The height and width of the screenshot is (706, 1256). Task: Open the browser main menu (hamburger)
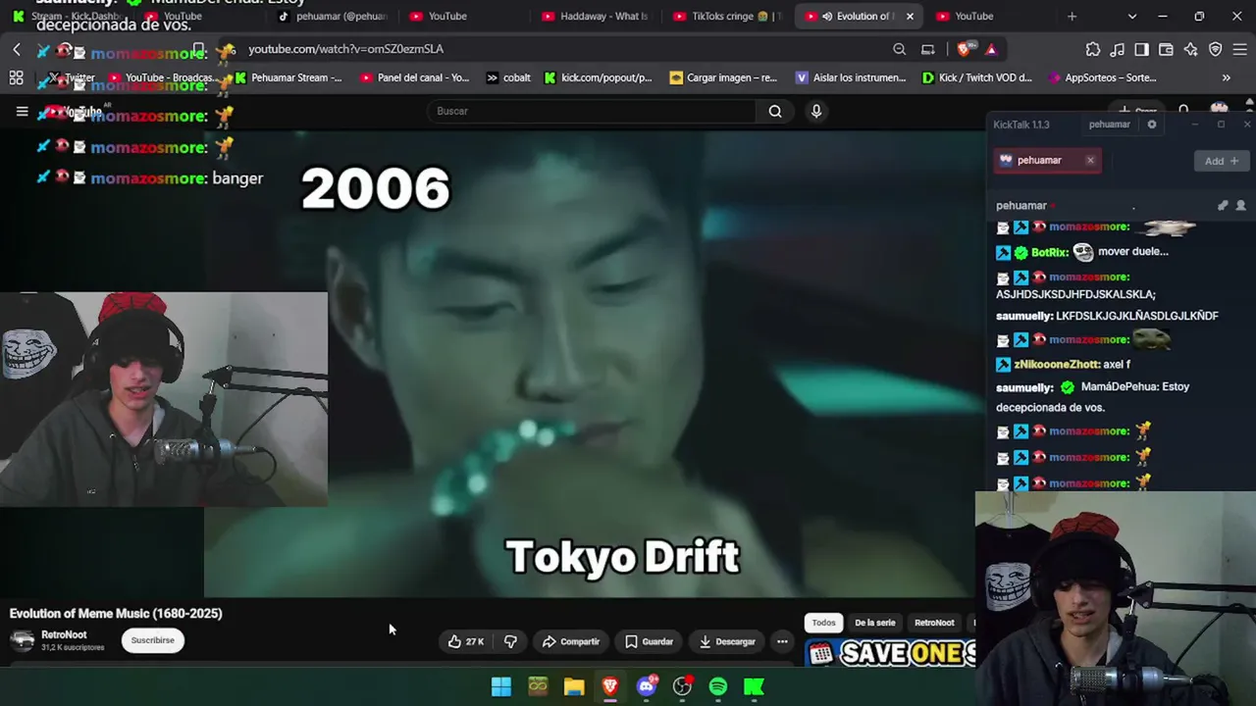pos(1240,49)
